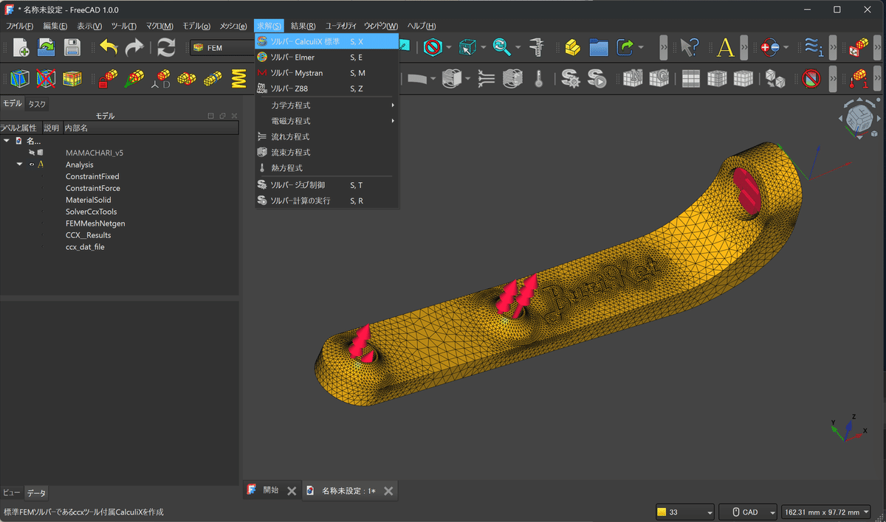
Task: Toggle visibility eye of Analysis item
Action: [32, 165]
